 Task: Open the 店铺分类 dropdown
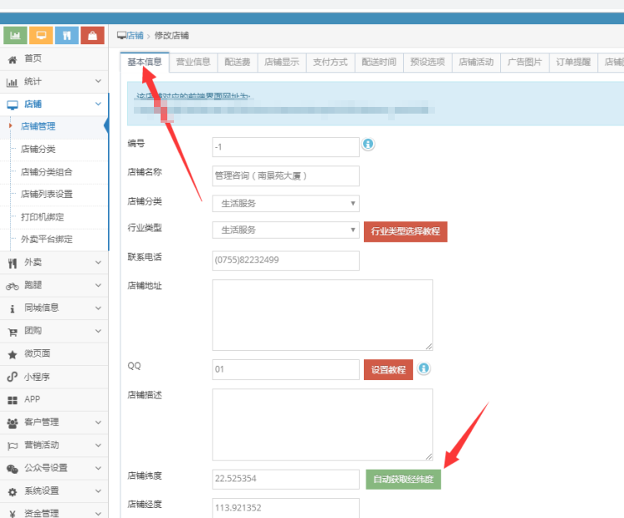pyautogui.click(x=285, y=203)
